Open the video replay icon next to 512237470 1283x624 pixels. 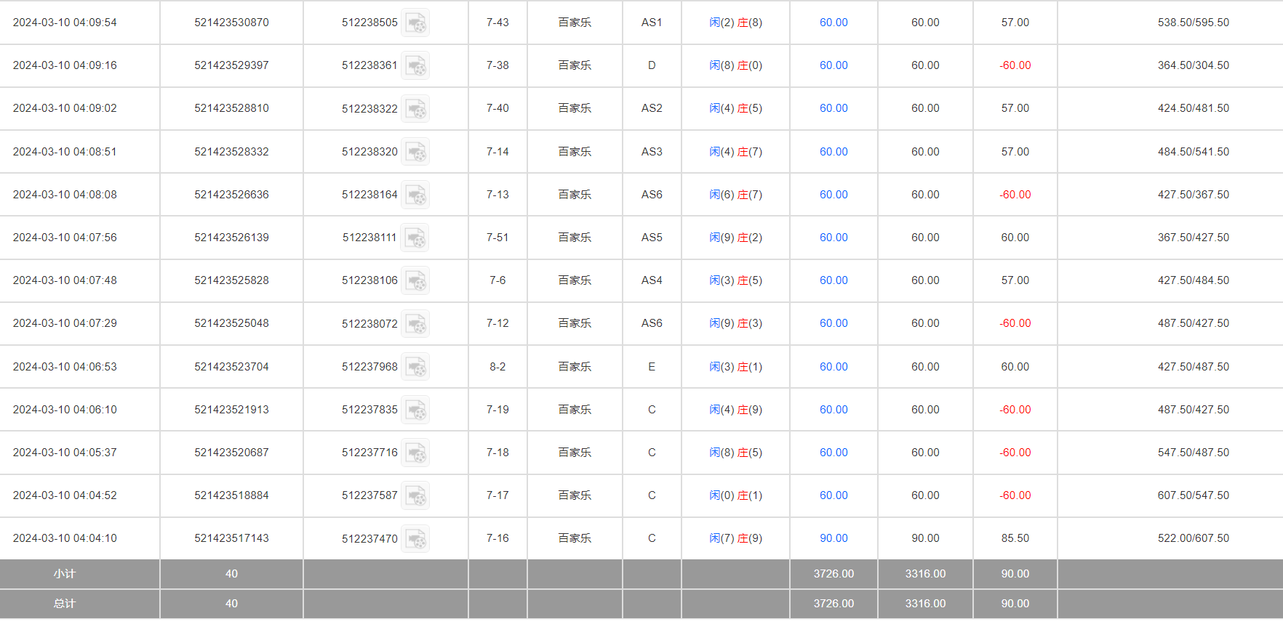tap(415, 538)
